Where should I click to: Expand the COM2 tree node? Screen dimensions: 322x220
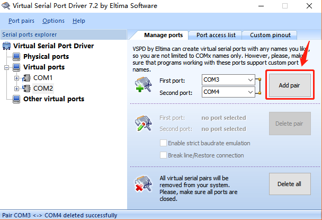tap(17, 88)
